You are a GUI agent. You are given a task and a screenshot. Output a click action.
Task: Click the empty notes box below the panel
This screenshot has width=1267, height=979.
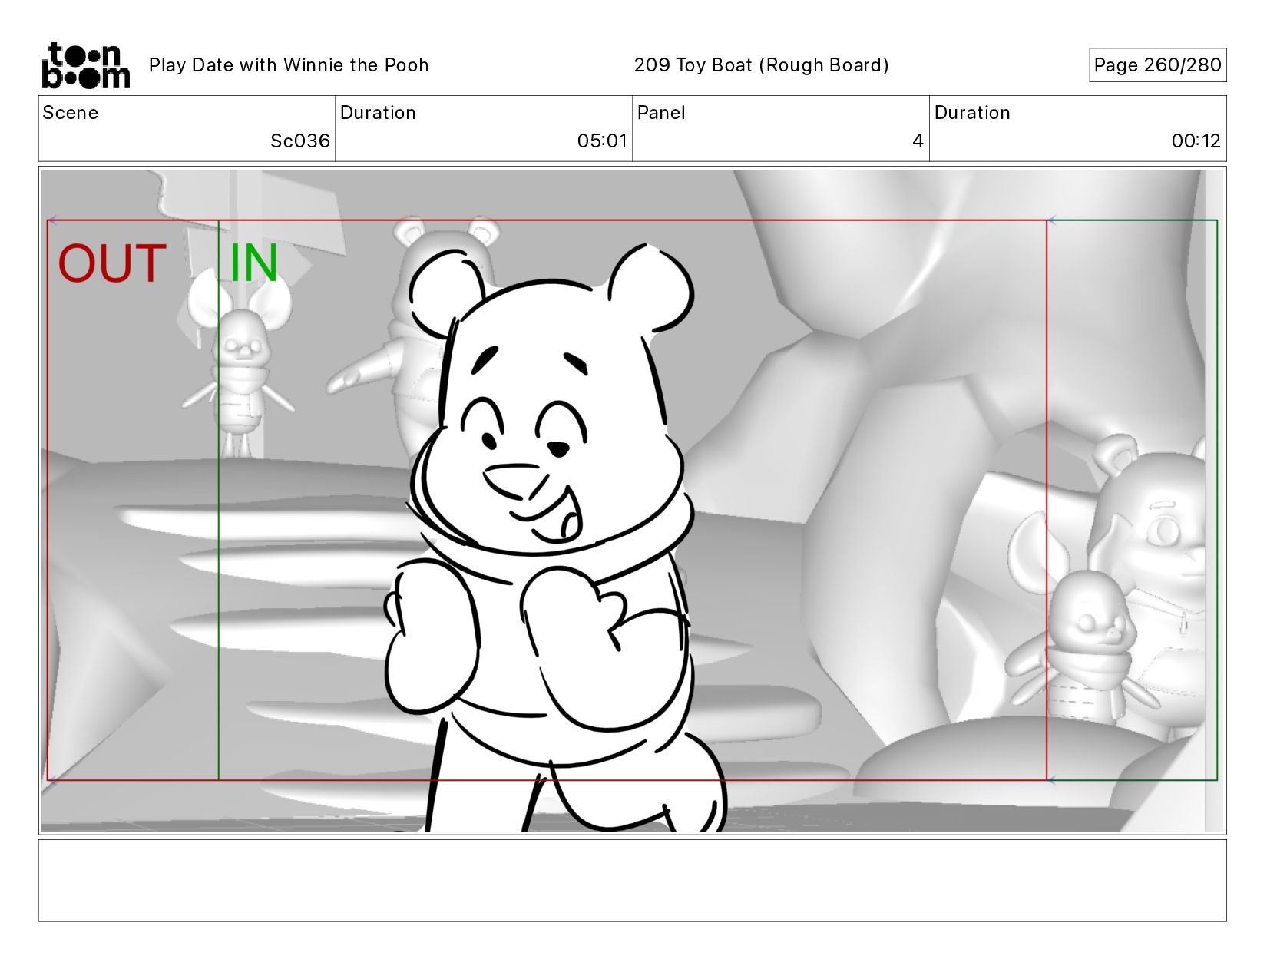click(x=632, y=880)
